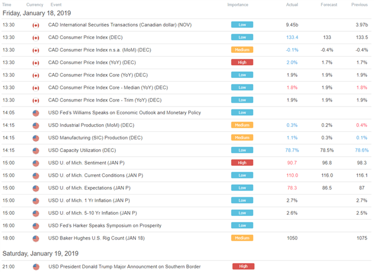
Task: Click US flag beside Fed's Williams Speaks event
Action: click(x=36, y=113)
